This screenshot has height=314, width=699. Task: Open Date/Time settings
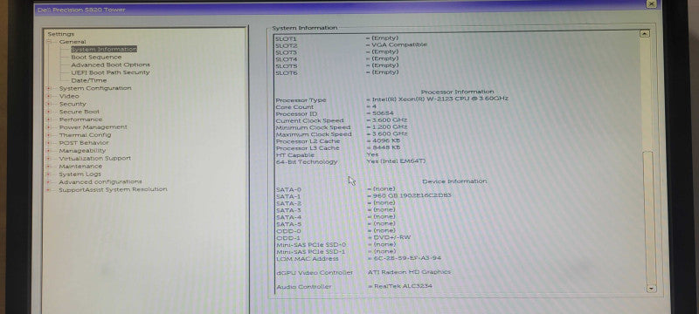89,80
